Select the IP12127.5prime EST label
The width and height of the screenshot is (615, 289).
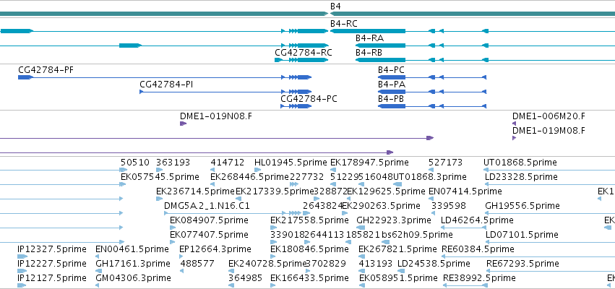pos(52,278)
